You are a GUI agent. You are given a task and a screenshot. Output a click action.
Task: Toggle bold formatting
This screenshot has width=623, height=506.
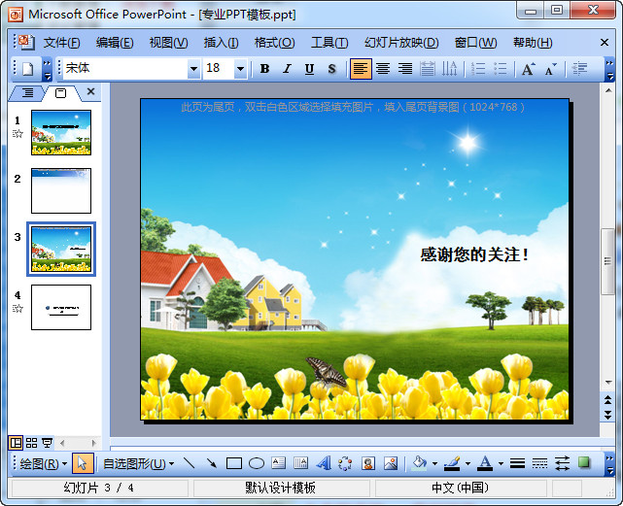coord(264,69)
